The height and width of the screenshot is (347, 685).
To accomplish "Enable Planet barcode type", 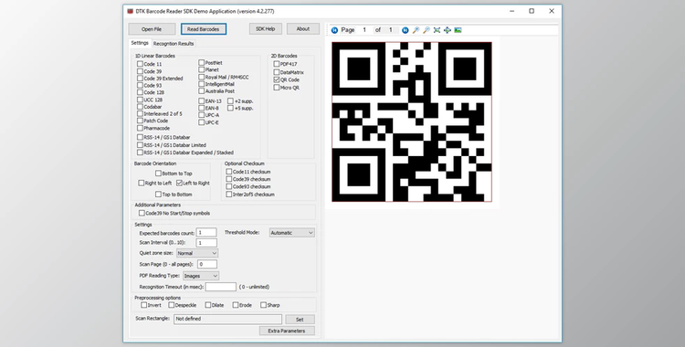I will (x=202, y=69).
